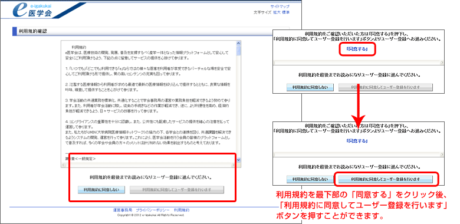This screenshot has height=224, width=460.
Task: Open the 運営事務局 footer link
Action: [x=122, y=210]
